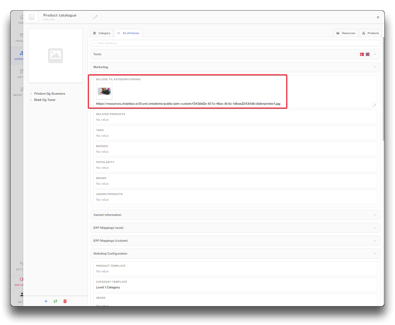This screenshot has width=395, height=325.
Task: Close the Product catalogue dialog
Action: coord(378,17)
